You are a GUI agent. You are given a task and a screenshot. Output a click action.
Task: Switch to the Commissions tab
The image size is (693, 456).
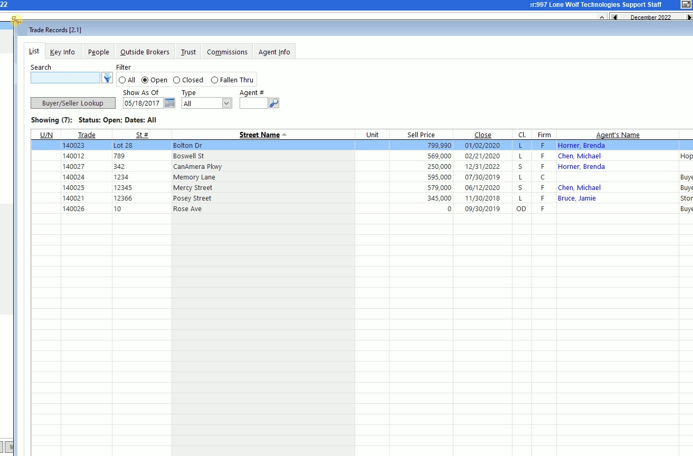coord(226,51)
